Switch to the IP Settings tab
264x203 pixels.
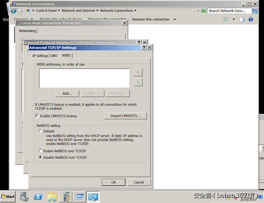40,56
